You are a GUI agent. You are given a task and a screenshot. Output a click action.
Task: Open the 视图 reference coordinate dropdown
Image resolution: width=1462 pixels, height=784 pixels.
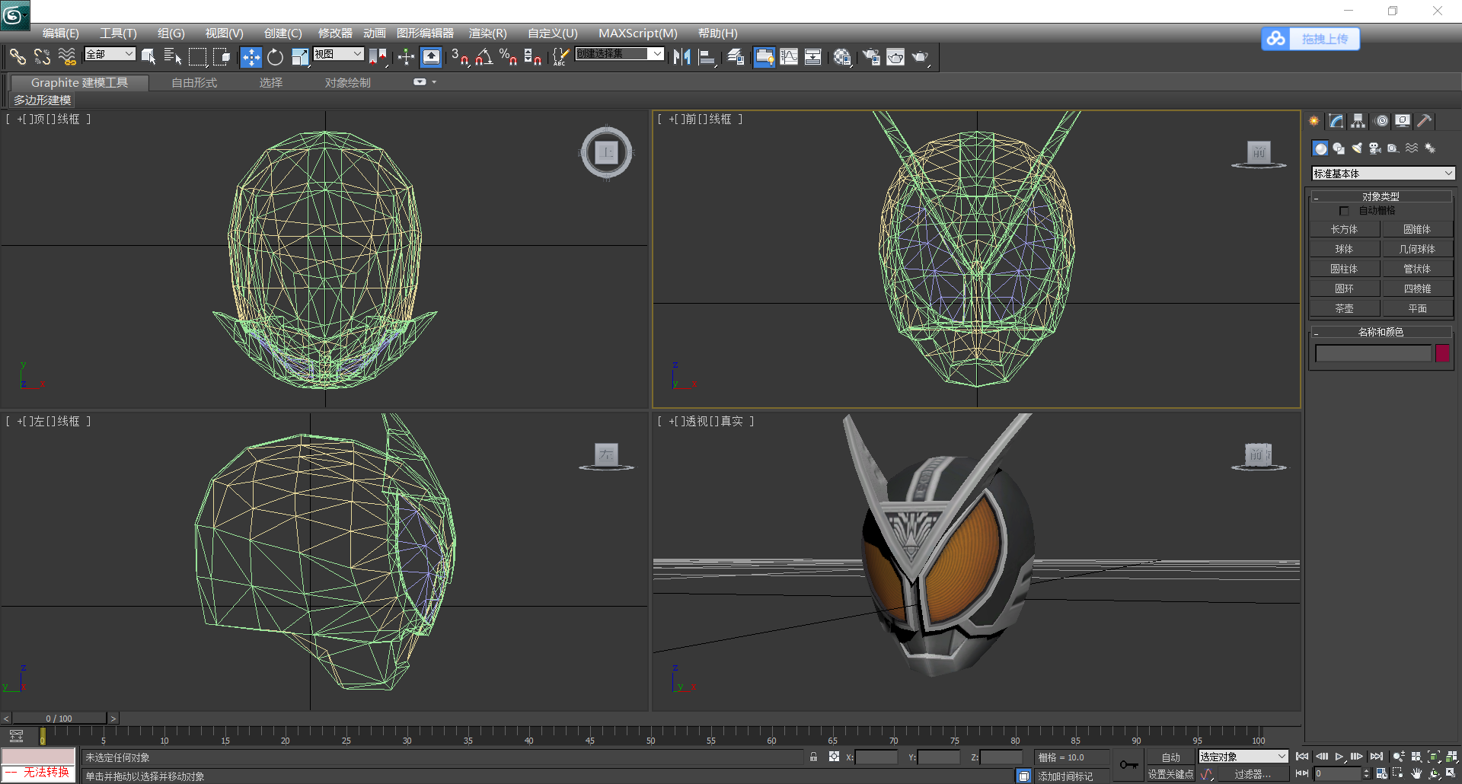pos(338,54)
